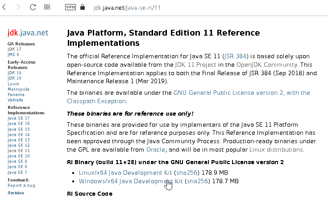Screen dimensions: 328x201
Task: Select Java SE 7 reference implementation
Action: click(17, 173)
